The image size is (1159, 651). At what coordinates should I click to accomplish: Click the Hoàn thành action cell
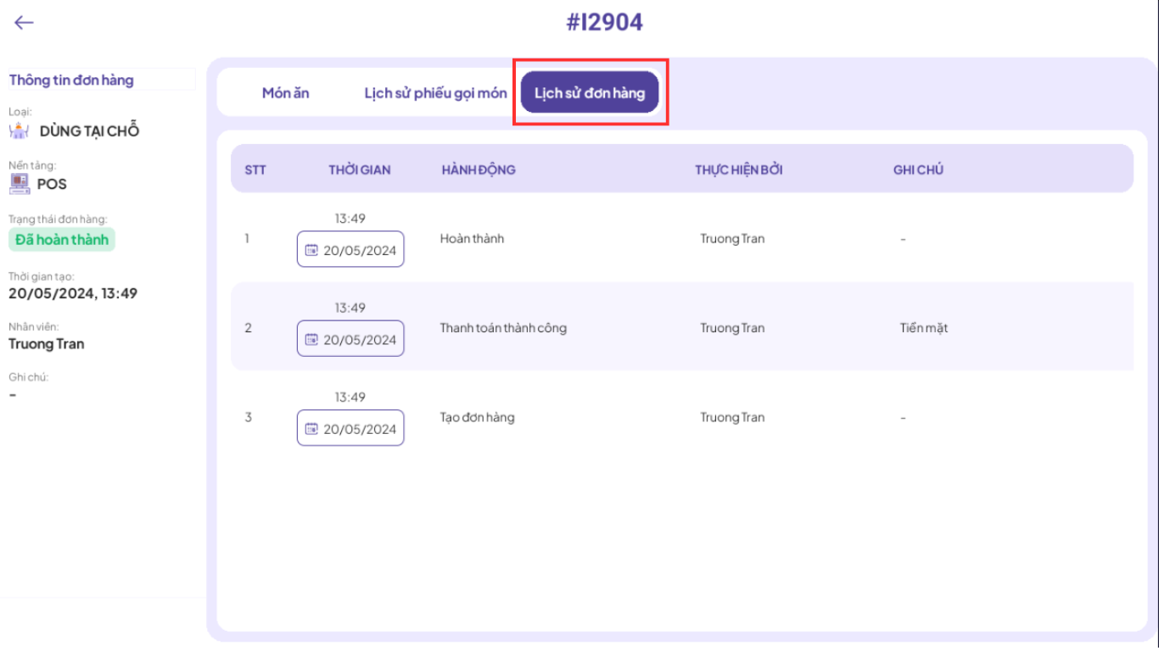472,239
